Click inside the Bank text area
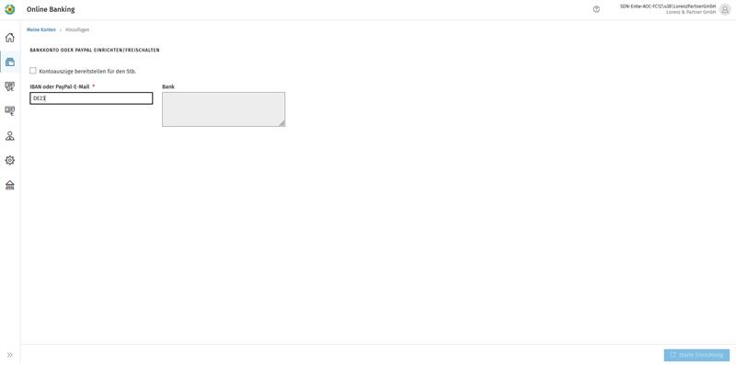736x365 pixels. tap(224, 109)
